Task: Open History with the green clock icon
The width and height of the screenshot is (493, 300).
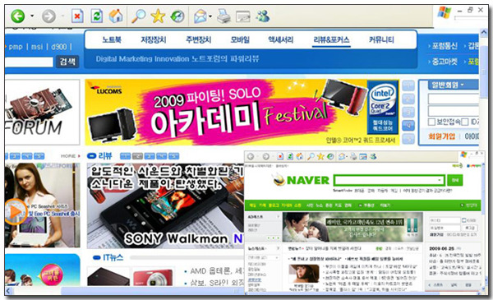Action: point(177,16)
